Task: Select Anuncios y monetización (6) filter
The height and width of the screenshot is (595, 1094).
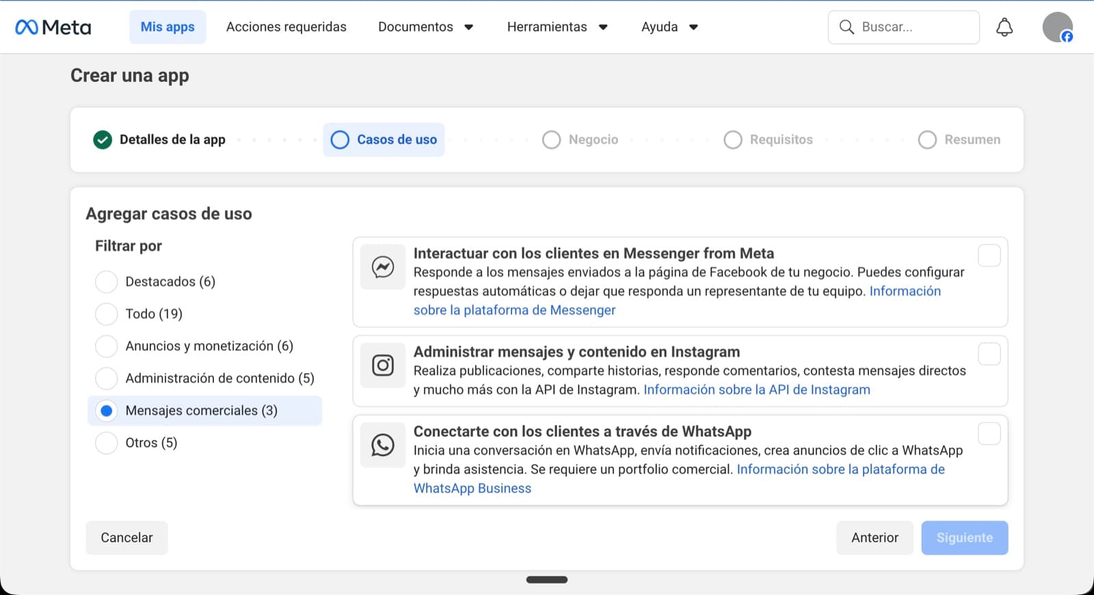Action: click(x=204, y=346)
